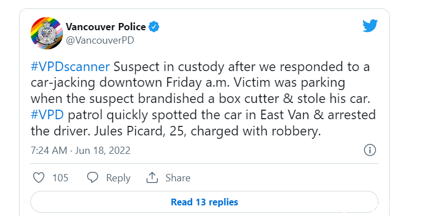Click the tweet text mentioning Jules Picard

click(x=176, y=132)
